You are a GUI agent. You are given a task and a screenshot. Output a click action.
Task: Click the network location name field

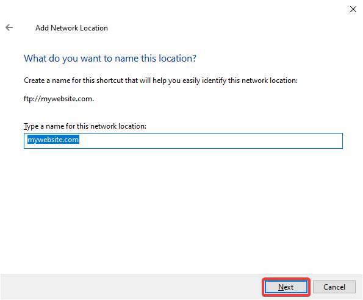coord(183,141)
